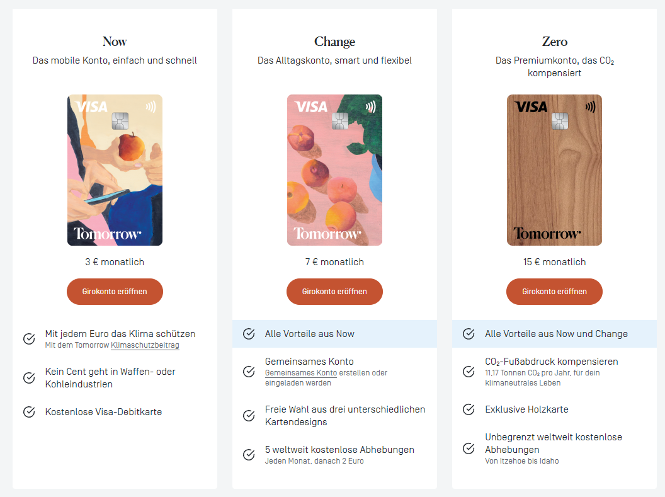Follow the Gemeinsames Konto underlined link
665x497 pixels.
pos(301,373)
